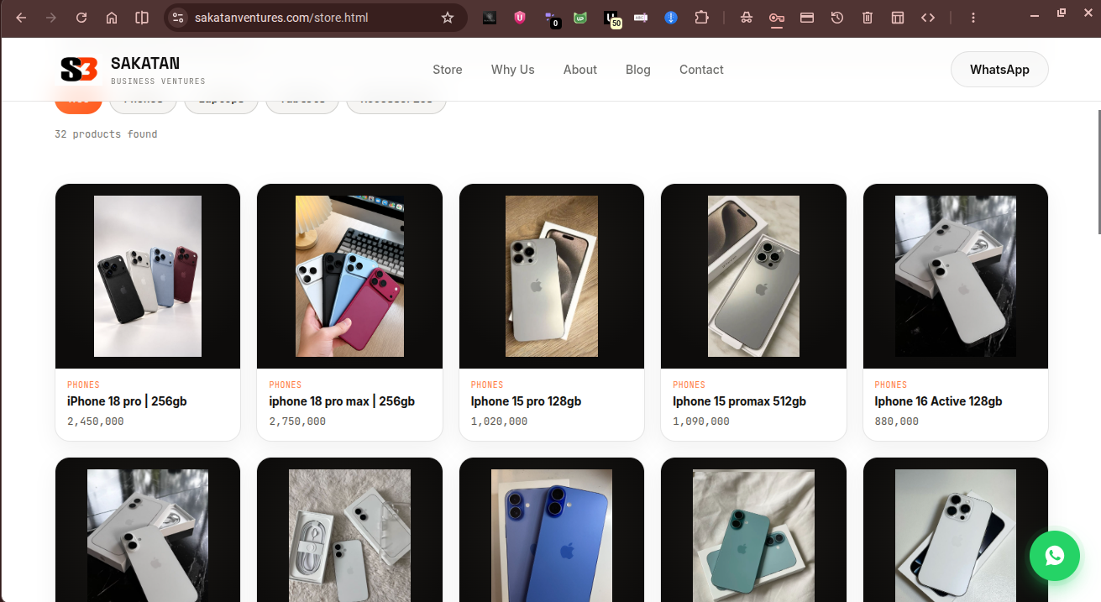Open the purple extension with 0 badge

tap(551, 18)
